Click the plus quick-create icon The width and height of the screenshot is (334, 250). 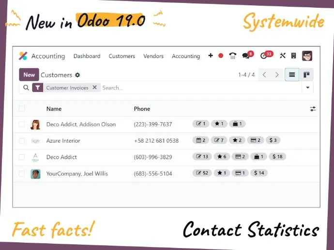[x=211, y=56]
